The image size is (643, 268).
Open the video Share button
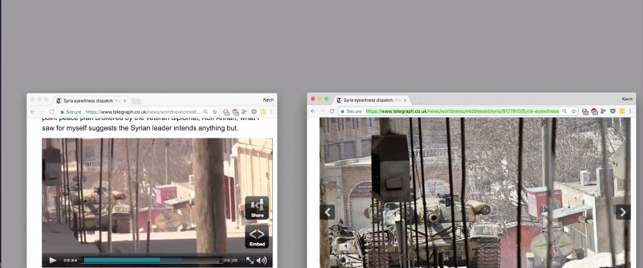pos(257,208)
